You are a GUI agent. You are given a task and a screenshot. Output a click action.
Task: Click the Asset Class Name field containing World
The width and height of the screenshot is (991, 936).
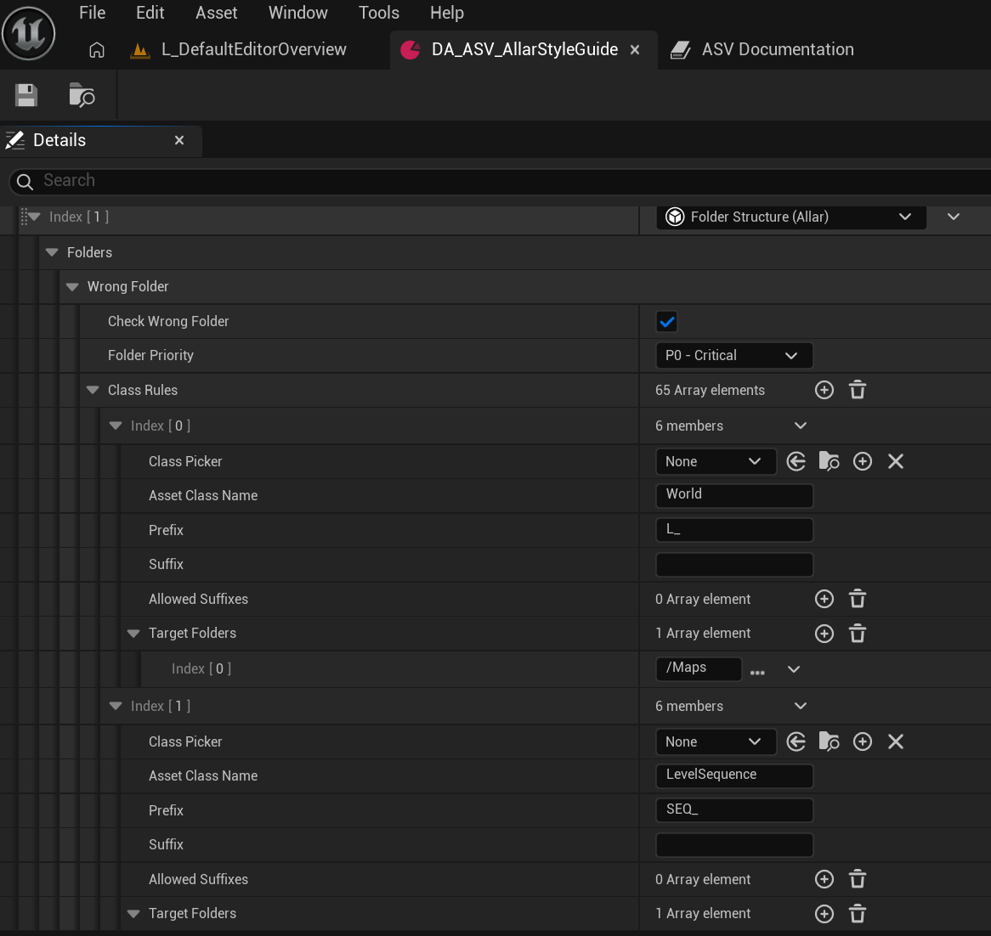point(734,496)
